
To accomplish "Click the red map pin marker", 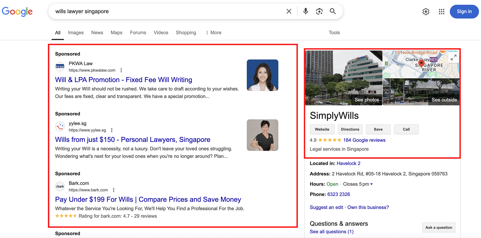I will 422,63.
